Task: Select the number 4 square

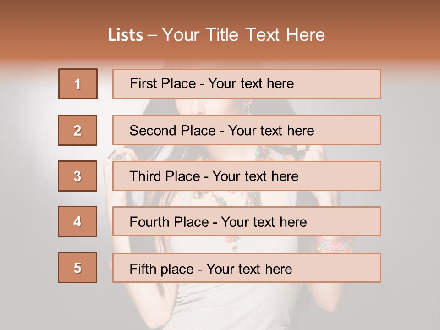Action: pos(77,221)
